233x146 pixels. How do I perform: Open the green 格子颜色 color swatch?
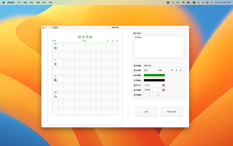(x=154, y=75)
